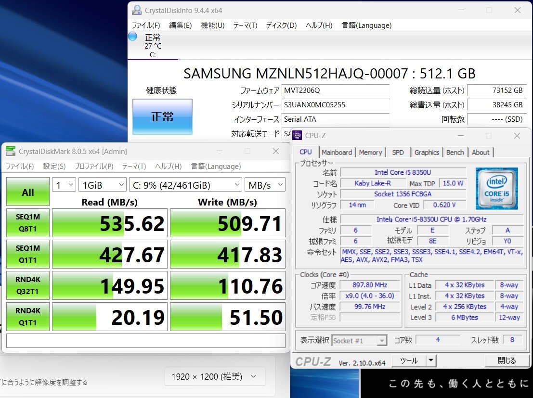Click the RND4K Q1T1 write result 51.50
Viewport: 533px width, 398px height.
[x=228, y=317]
